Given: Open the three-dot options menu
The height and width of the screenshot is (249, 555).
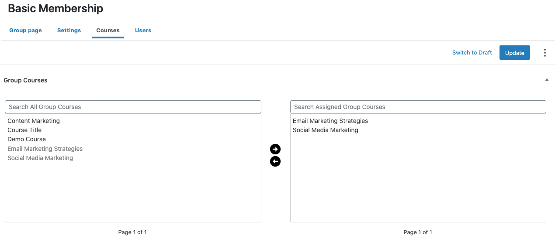Looking at the screenshot, I should 545,53.
